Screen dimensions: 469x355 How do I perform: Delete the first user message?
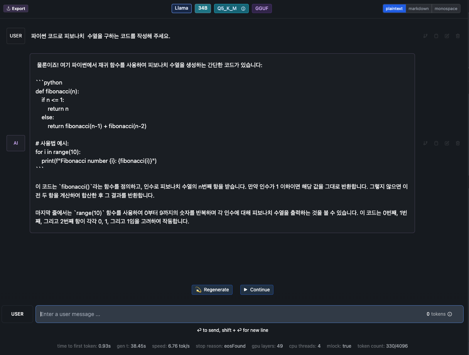coord(458,36)
